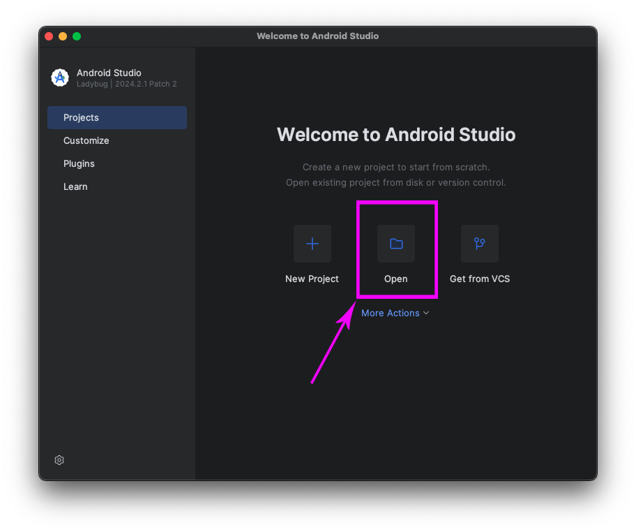Switch to the Customize tab
The width and height of the screenshot is (636, 532).
pos(117,140)
